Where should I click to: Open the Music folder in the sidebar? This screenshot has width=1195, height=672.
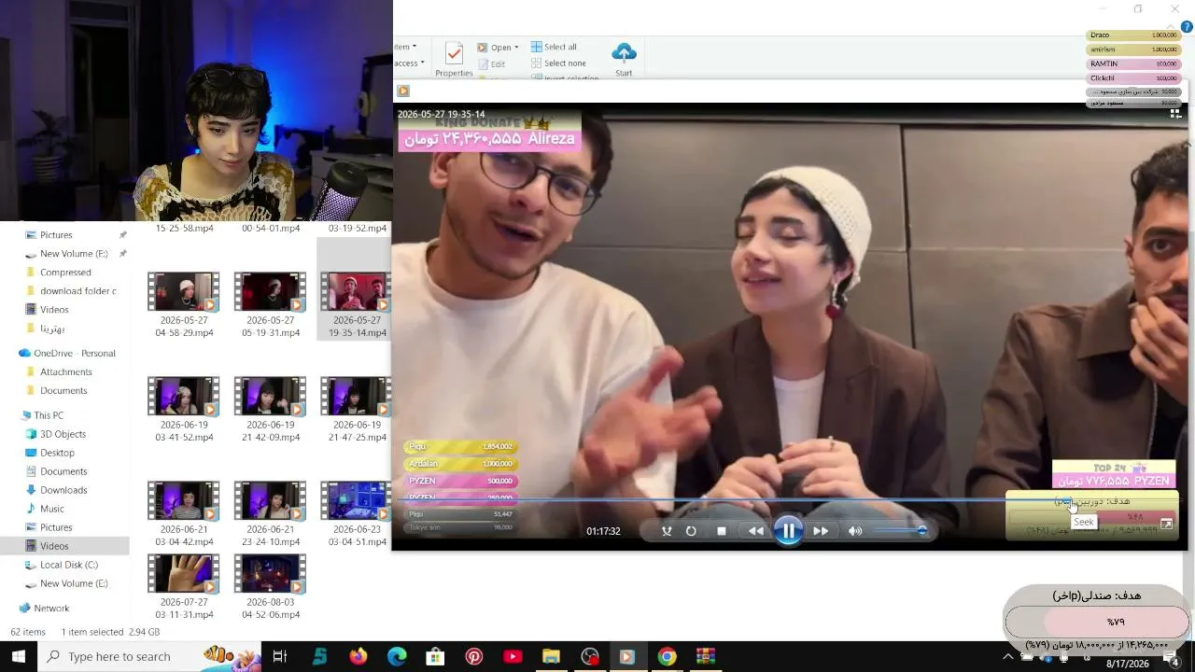[52, 509]
